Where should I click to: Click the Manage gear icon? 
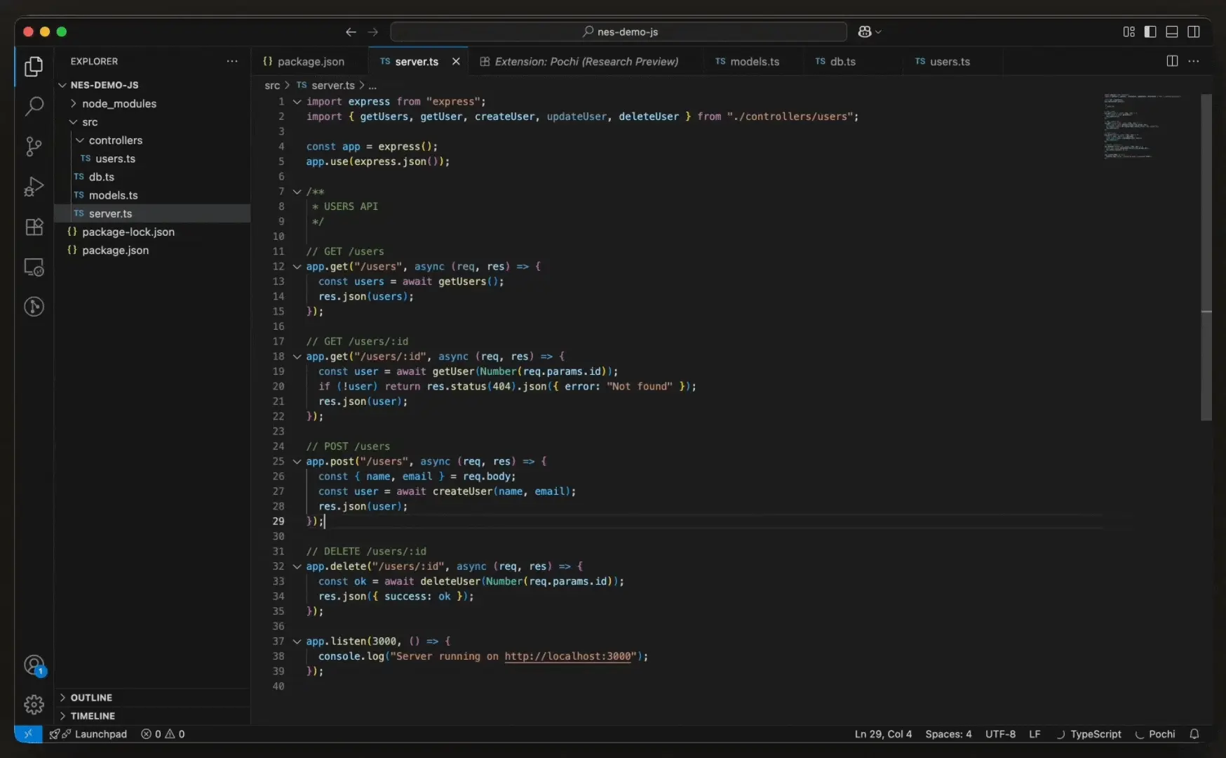34,704
